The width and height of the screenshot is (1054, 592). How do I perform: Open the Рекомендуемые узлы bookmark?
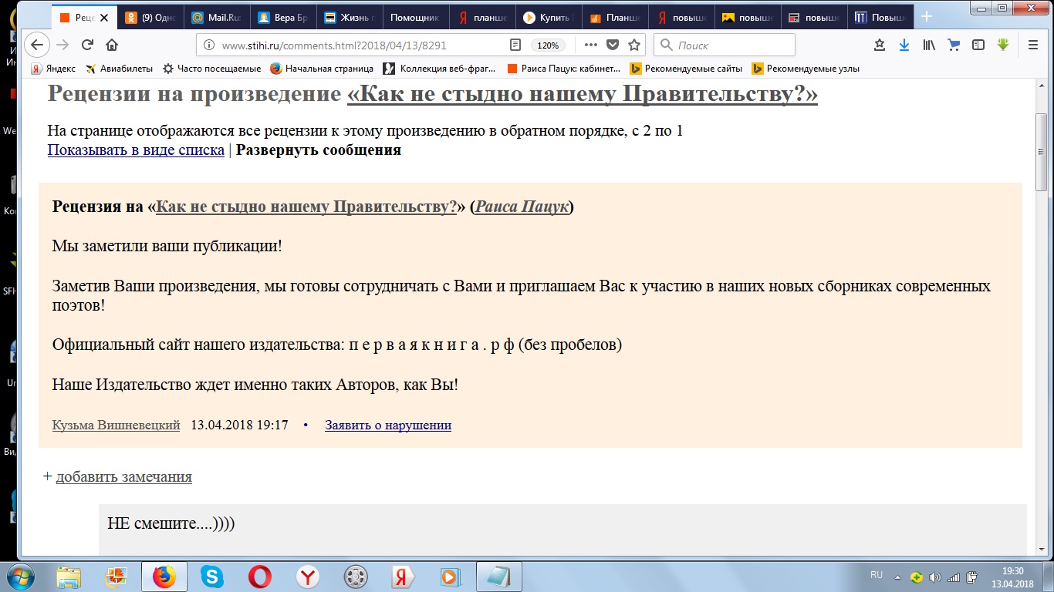coord(806,69)
